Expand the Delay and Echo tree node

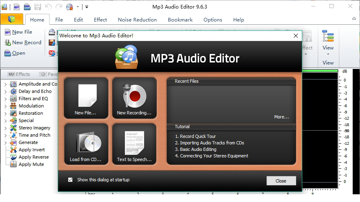pos(6,92)
